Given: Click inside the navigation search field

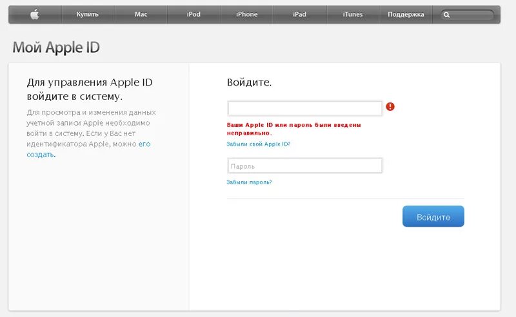Looking at the screenshot, I should coord(467,15).
